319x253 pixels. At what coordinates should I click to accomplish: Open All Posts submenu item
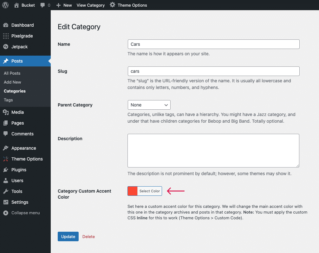(x=12, y=73)
